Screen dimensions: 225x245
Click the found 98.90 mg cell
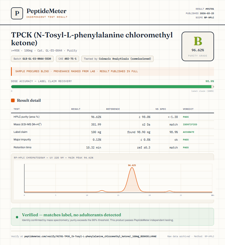pyautogui.click(x=139, y=132)
